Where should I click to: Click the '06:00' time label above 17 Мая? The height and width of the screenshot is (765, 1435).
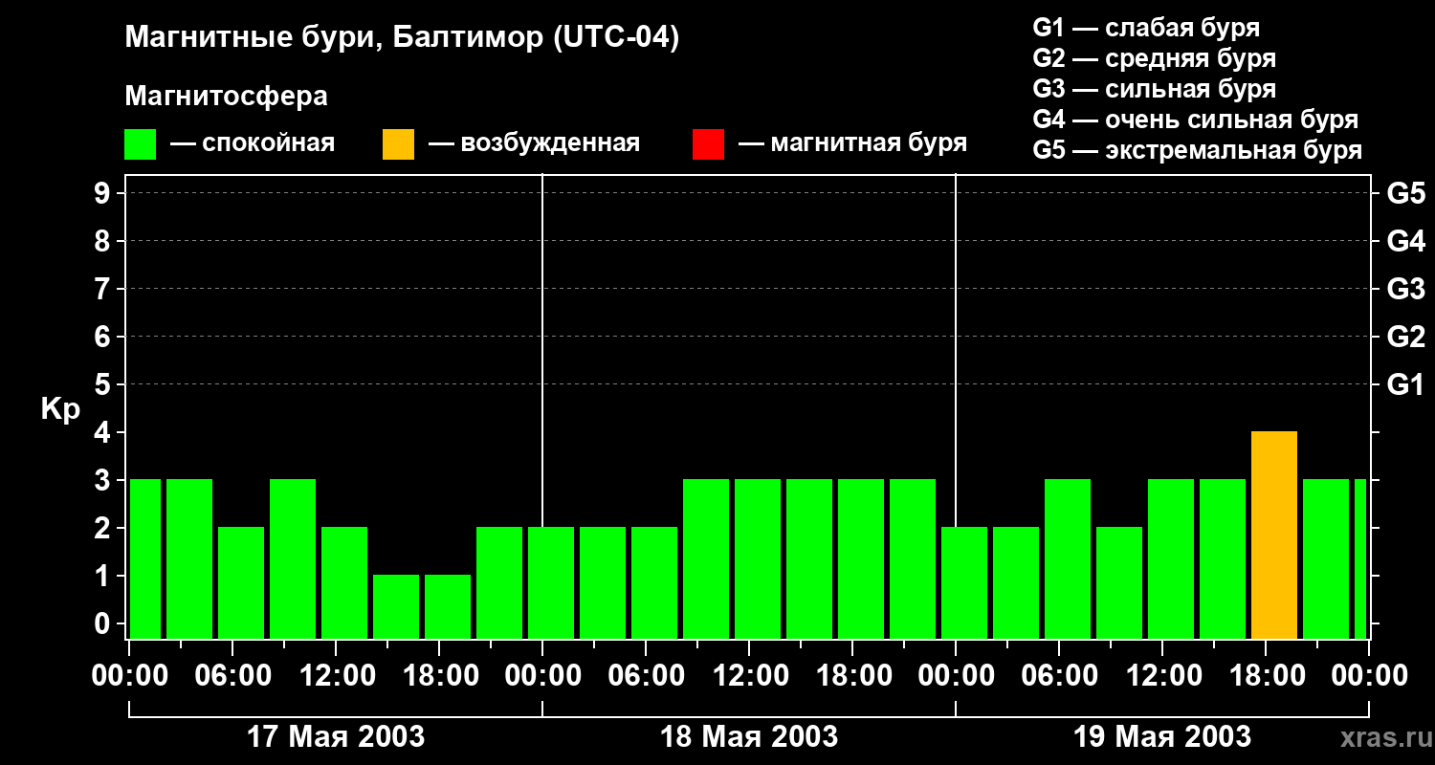click(x=234, y=676)
